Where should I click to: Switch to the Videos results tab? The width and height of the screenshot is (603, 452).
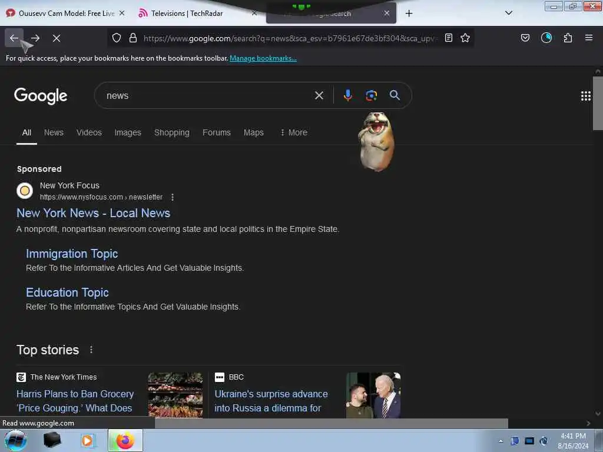[x=89, y=132]
